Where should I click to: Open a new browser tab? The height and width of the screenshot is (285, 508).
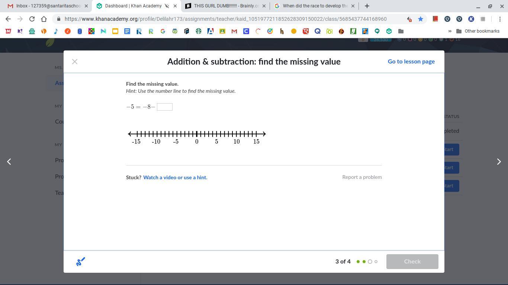tap(367, 6)
